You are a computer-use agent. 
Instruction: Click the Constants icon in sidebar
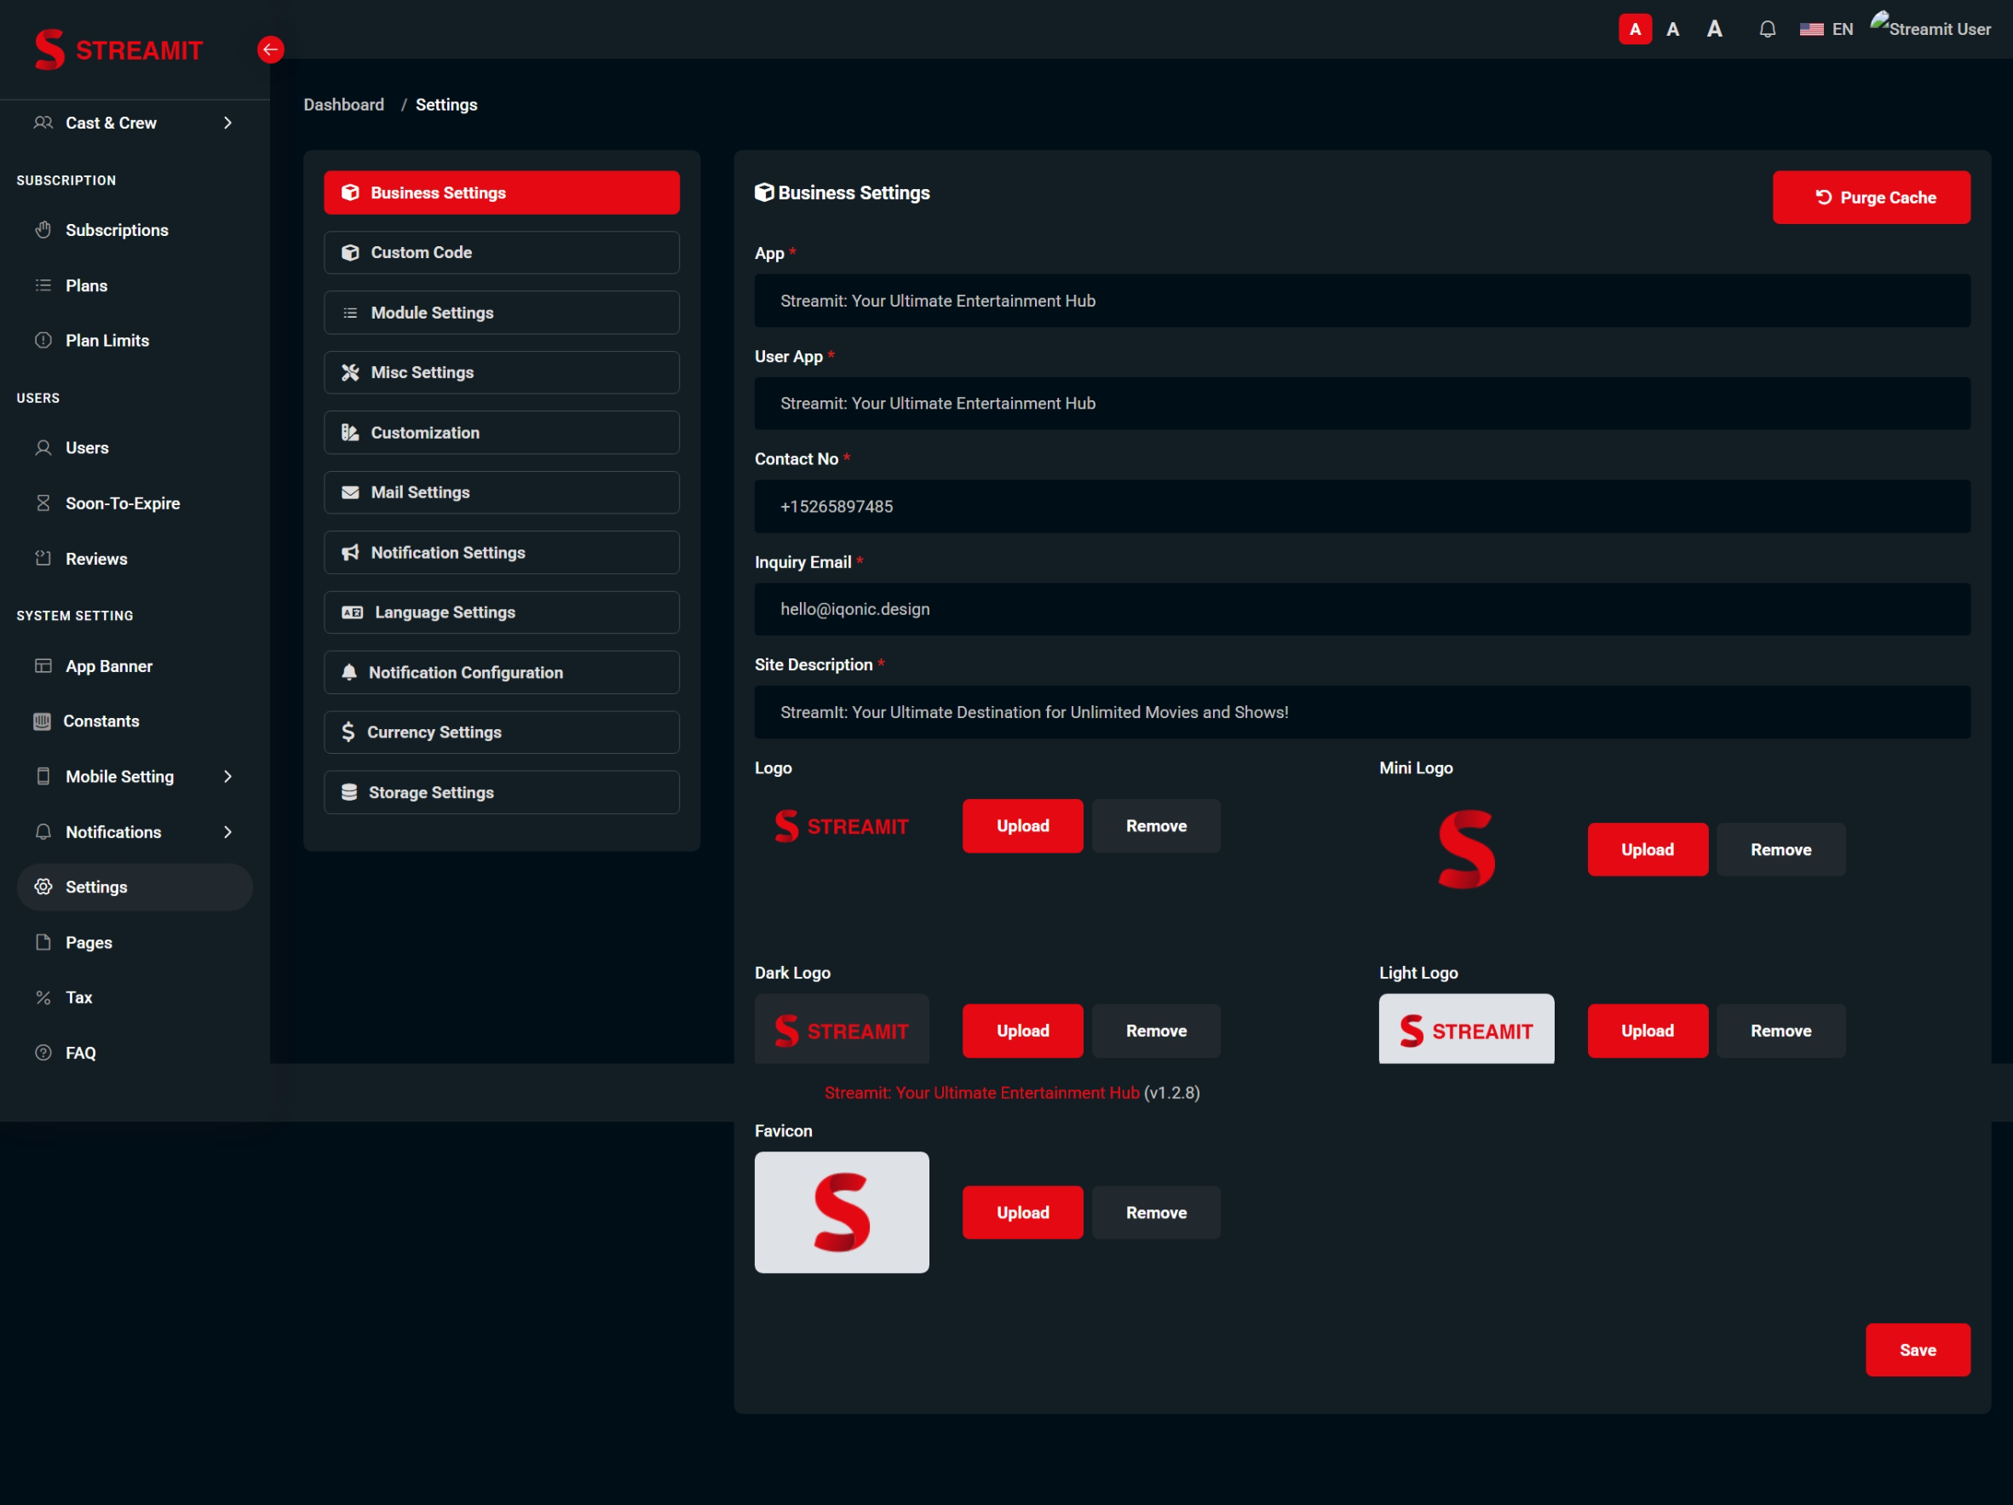(x=42, y=721)
